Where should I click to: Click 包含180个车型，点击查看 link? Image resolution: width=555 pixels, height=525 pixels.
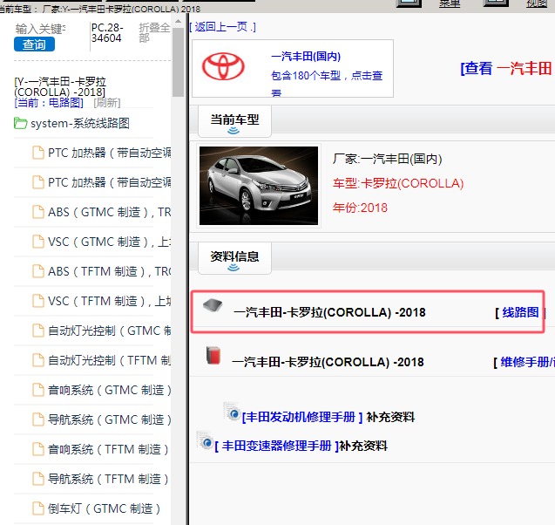(x=327, y=83)
